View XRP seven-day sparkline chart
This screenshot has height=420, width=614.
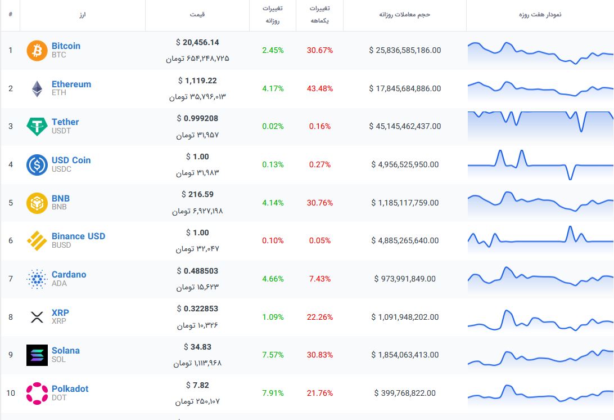point(540,321)
